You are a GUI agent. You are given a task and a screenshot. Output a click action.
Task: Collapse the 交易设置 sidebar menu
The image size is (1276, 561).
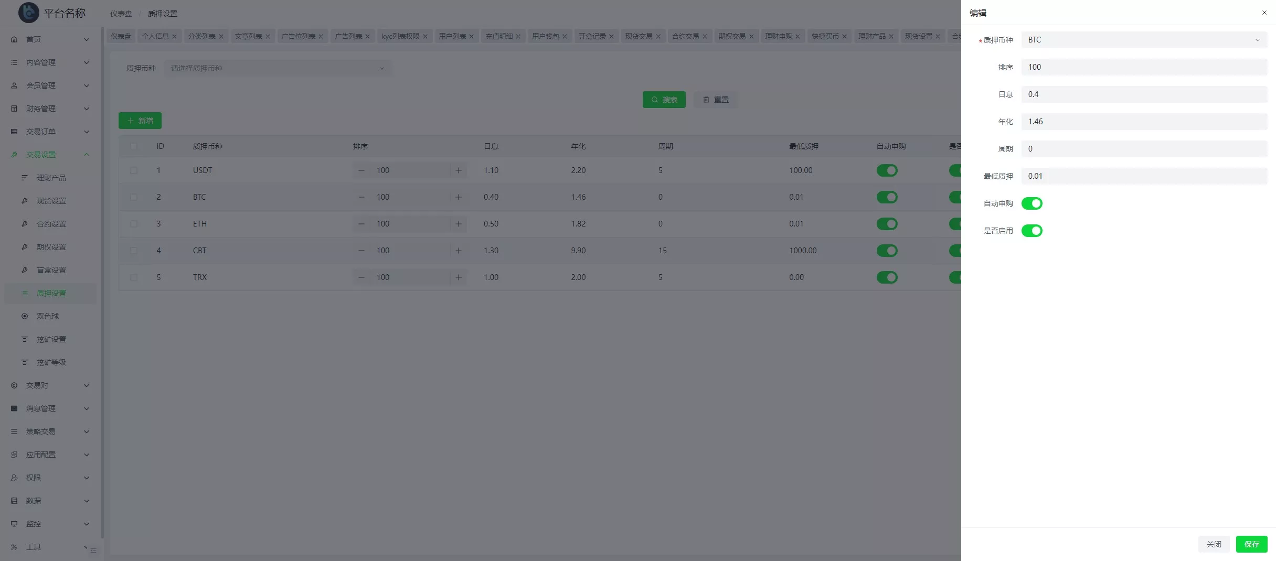pos(50,155)
